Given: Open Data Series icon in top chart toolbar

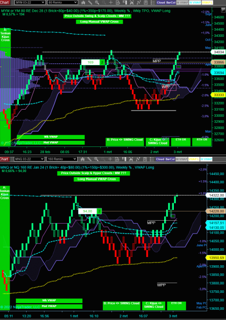Looking at the screenshot, I should tap(118, 3).
